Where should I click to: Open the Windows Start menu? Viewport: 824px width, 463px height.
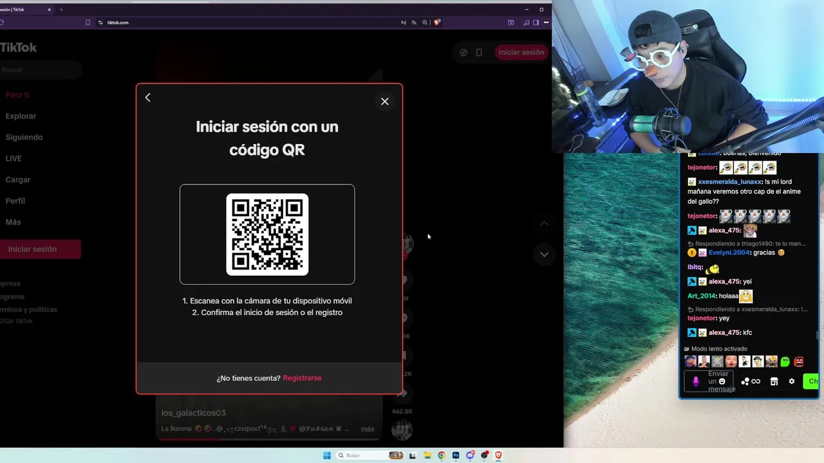pyautogui.click(x=327, y=455)
